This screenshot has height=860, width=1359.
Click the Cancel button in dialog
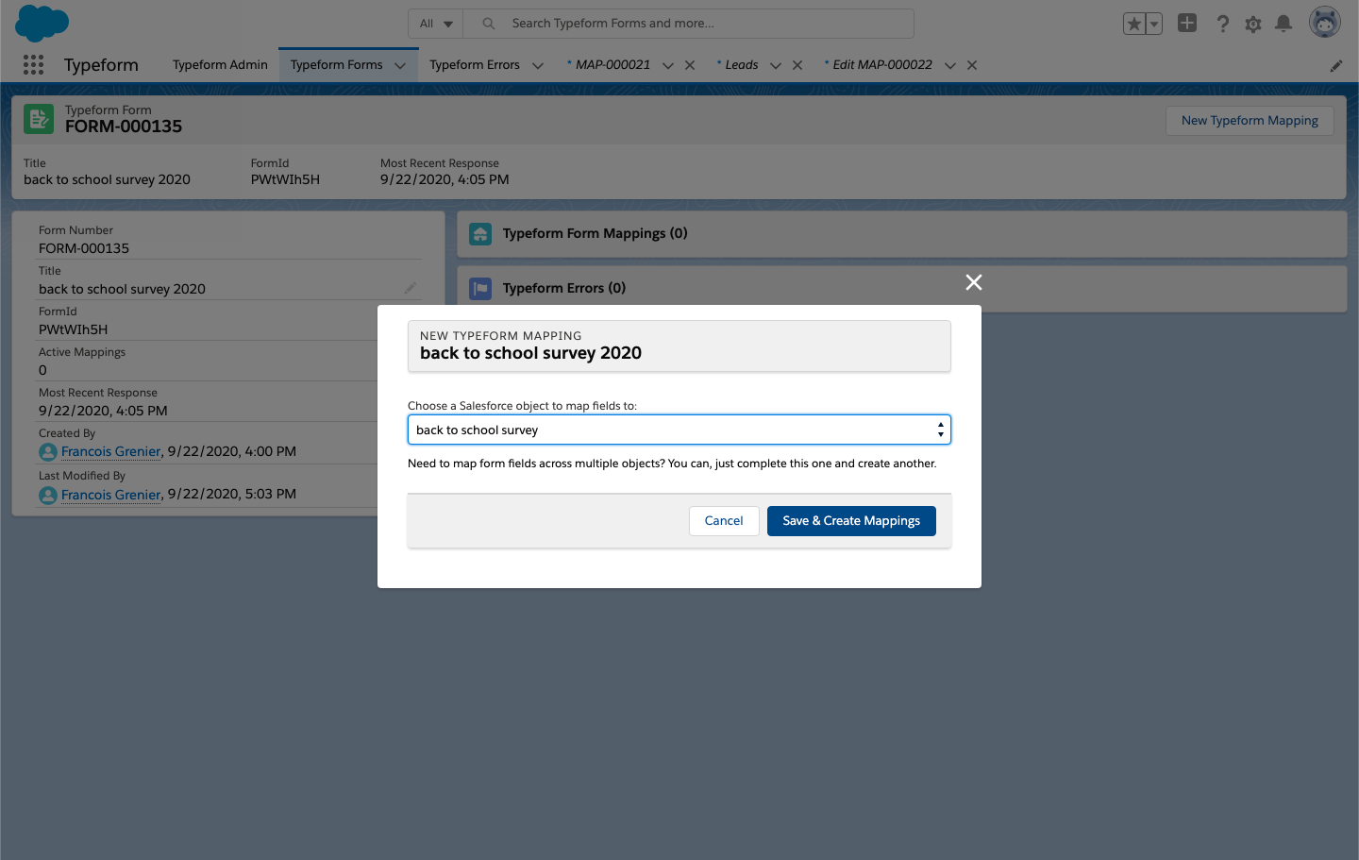pos(724,521)
